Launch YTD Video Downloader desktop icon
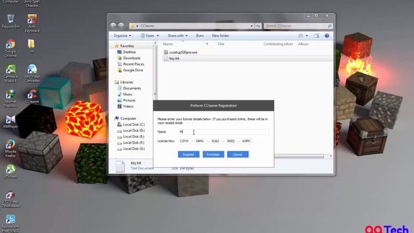Screen dimensions: 414x233 tap(10, 200)
